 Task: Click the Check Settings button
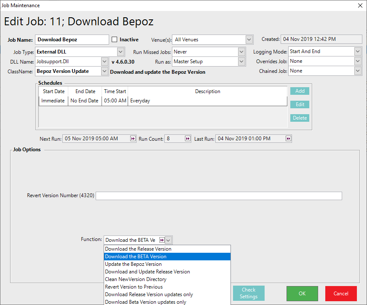coord(249,293)
